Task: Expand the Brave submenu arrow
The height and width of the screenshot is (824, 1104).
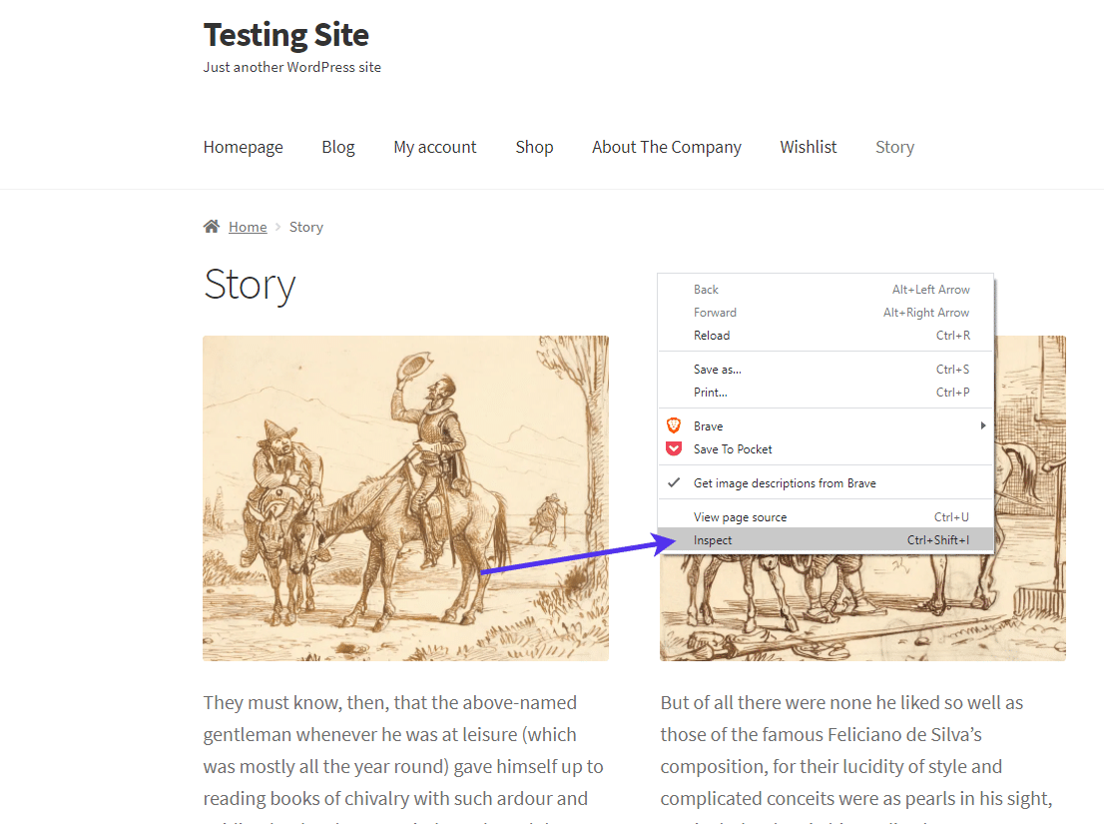Action: coord(982,424)
